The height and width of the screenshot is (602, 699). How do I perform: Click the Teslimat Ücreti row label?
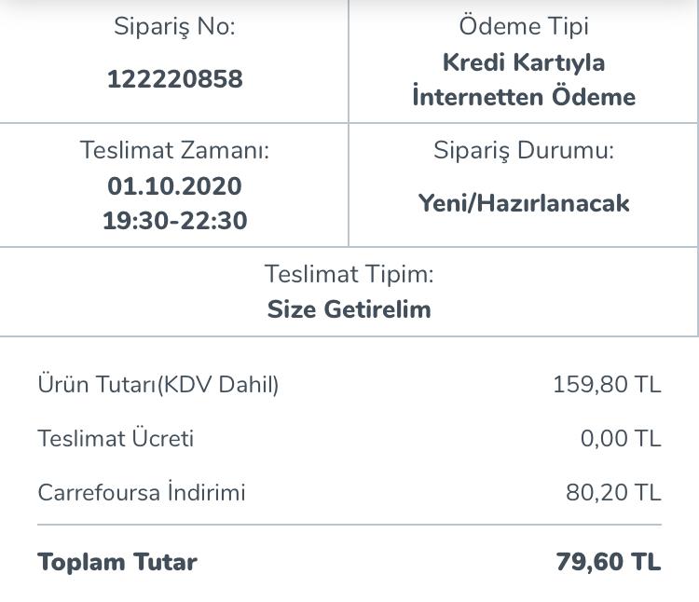pos(116,438)
